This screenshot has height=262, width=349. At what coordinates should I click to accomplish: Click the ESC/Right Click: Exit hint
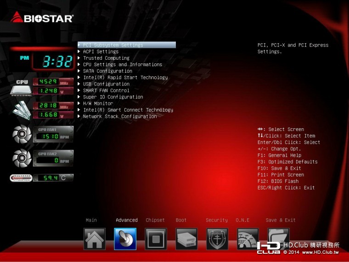tap(286, 188)
